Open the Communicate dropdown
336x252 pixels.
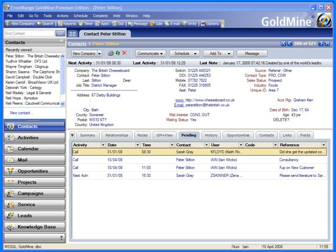(x=151, y=54)
